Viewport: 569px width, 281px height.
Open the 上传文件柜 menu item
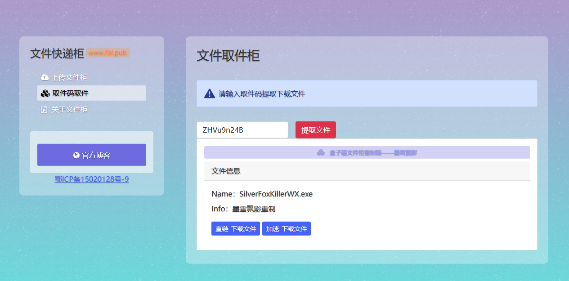coord(69,77)
